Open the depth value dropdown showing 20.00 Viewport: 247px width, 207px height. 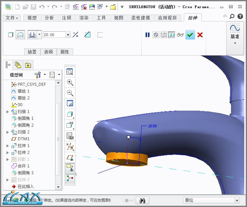coord(68,35)
